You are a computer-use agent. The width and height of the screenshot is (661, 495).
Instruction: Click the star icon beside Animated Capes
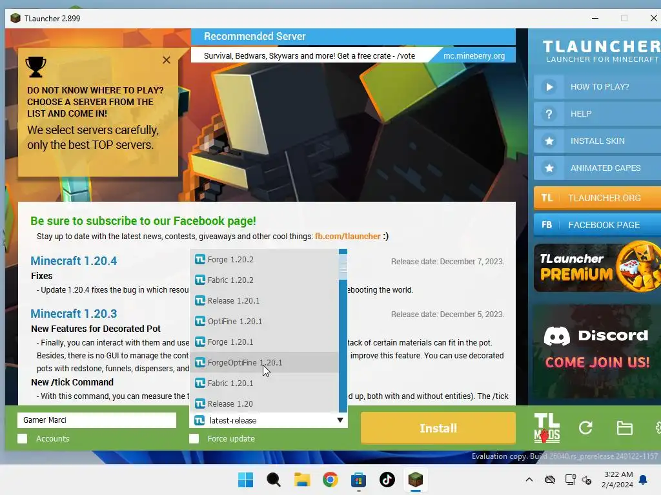(x=549, y=168)
